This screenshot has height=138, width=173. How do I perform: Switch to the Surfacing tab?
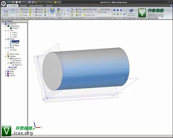[x=23, y=6]
